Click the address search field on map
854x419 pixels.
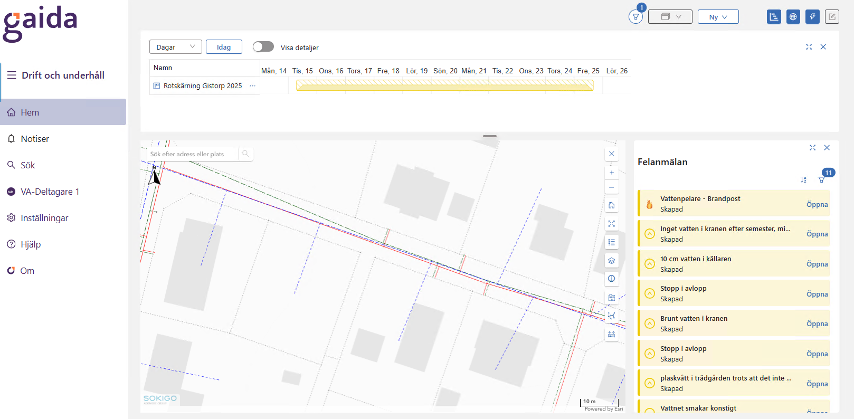point(193,154)
